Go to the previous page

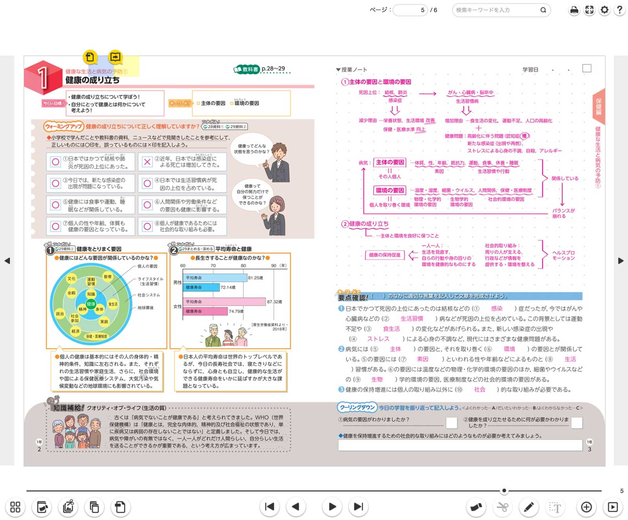pos(296,507)
